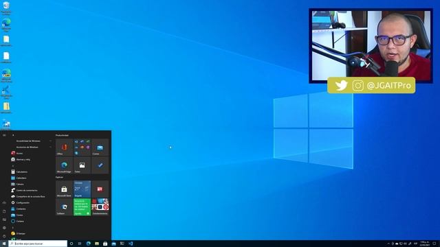This screenshot has height=247, width=440.
Task: Open Centro de comentarios app
Action: [32, 190]
